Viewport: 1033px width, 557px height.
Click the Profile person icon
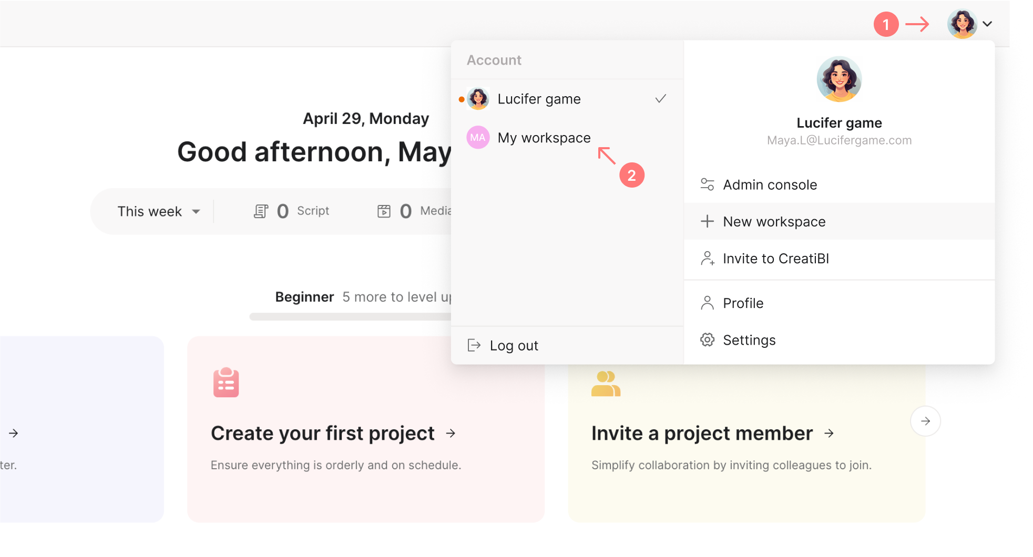pyautogui.click(x=707, y=303)
